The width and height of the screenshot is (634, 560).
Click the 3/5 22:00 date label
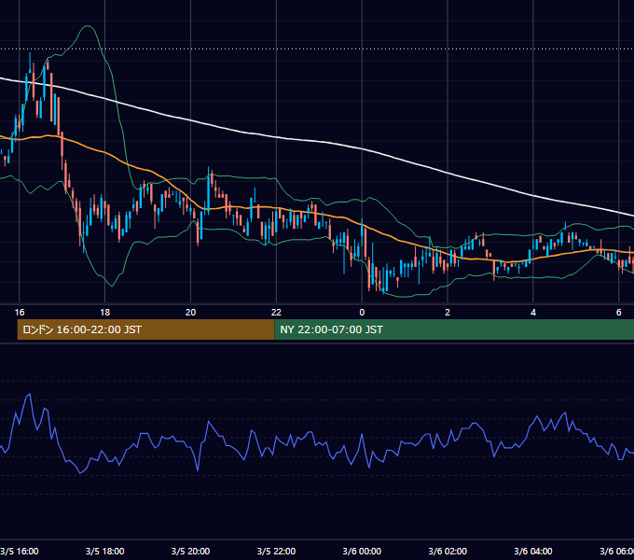[x=276, y=551]
